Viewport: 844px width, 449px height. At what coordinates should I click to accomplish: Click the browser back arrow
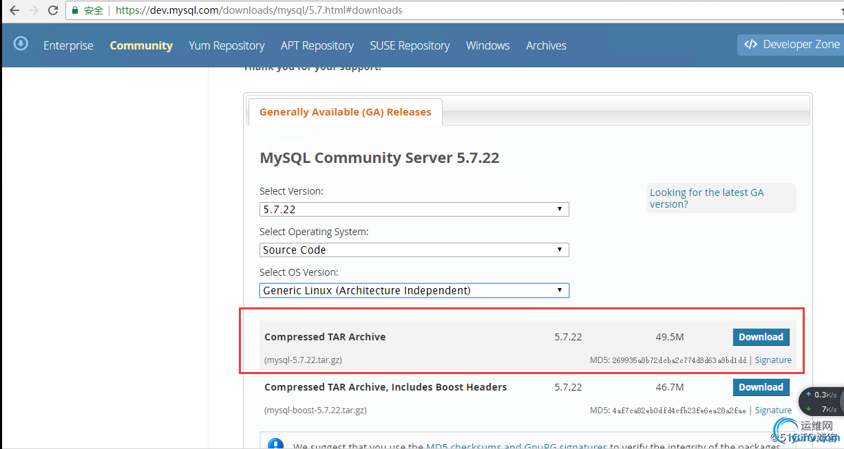[x=14, y=10]
